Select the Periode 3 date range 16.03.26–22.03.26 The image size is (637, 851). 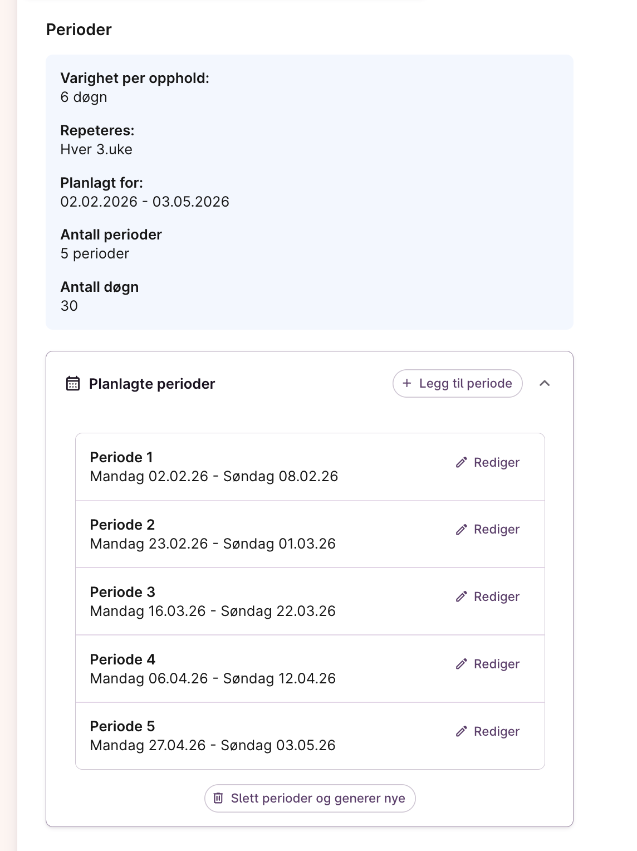click(213, 612)
